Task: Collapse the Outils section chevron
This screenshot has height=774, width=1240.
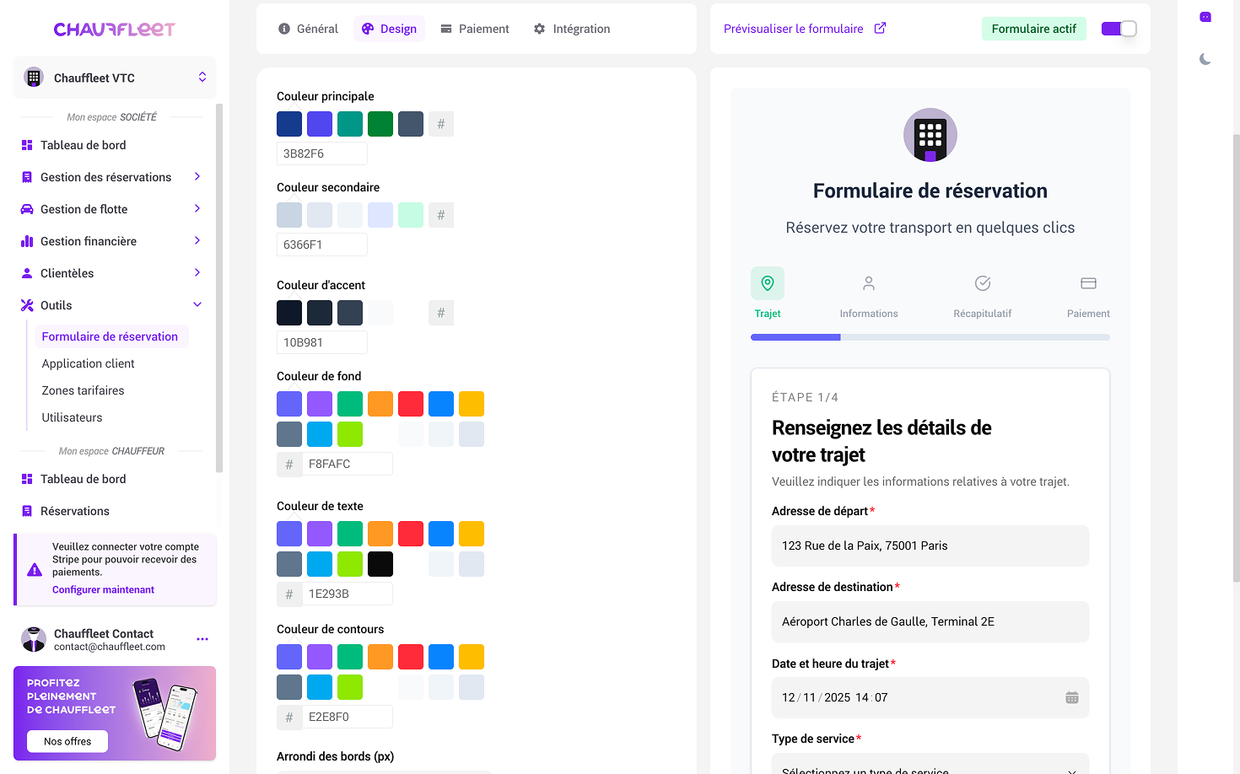Action: [x=197, y=304]
